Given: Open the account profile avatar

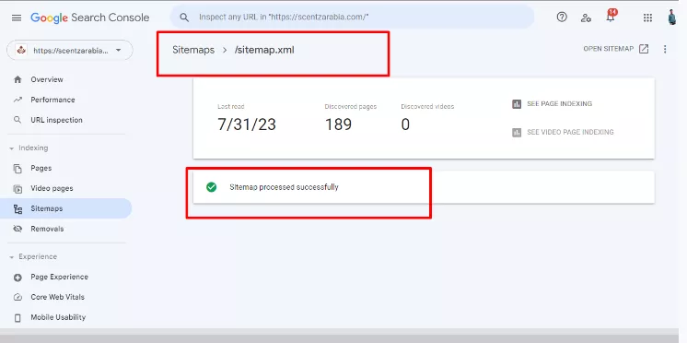Looking at the screenshot, I should pos(672,18).
